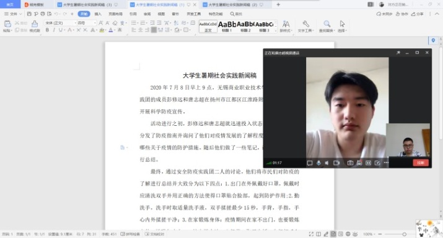Open the Insert ribbon tab

coord(98,14)
